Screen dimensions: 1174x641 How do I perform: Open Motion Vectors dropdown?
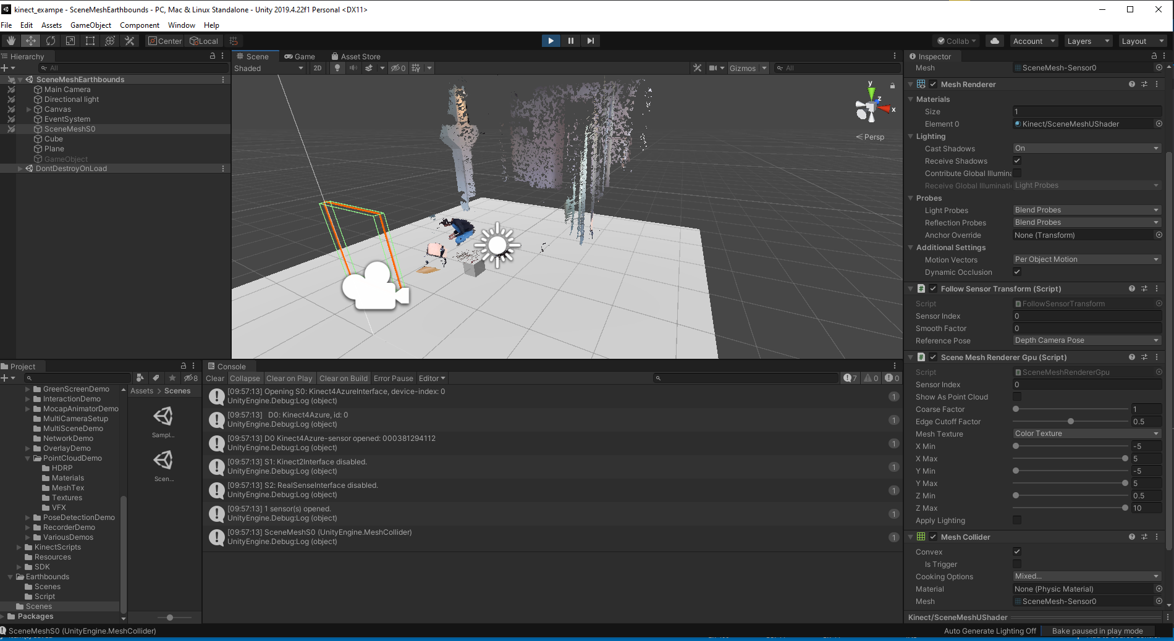pyautogui.click(x=1087, y=259)
